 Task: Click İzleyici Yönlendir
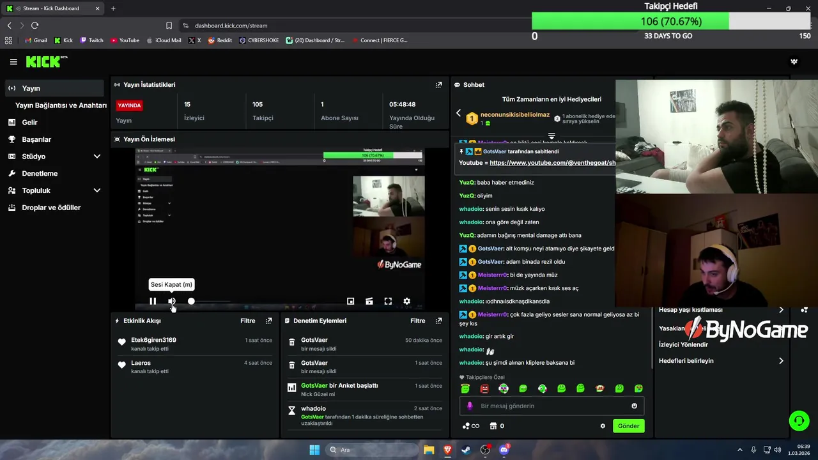[x=683, y=344]
